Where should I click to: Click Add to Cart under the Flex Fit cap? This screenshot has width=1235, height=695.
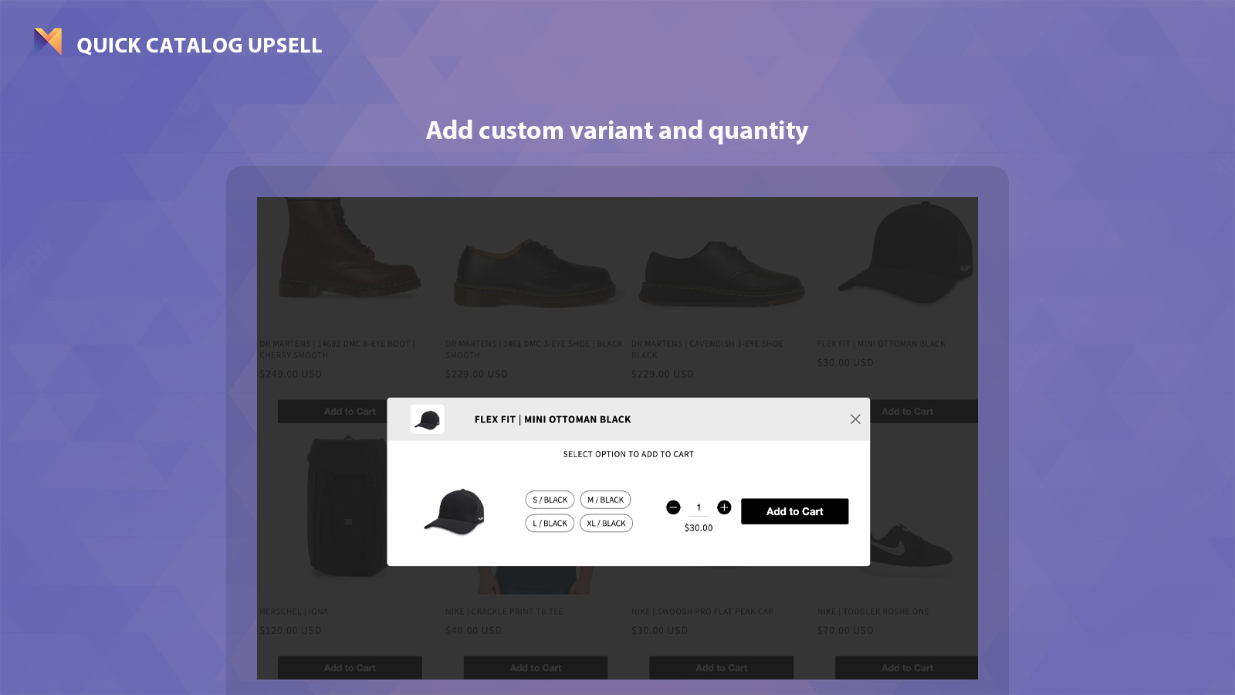pyautogui.click(x=907, y=411)
